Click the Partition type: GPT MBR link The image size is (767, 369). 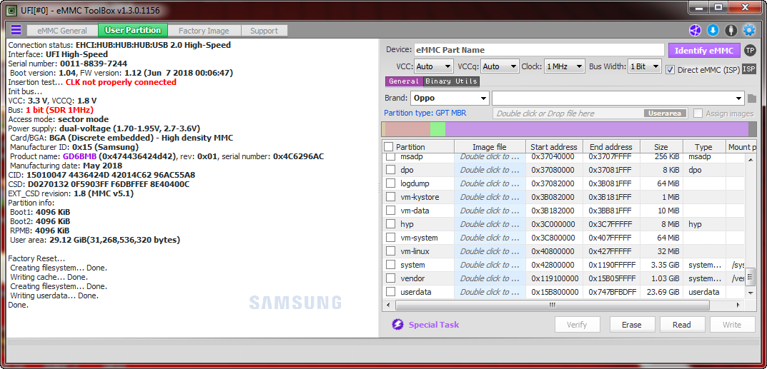tap(425, 113)
